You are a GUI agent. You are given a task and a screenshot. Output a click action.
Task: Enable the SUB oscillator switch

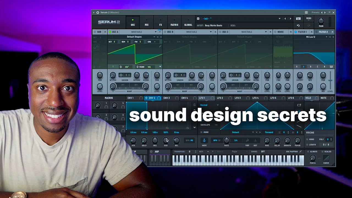click(95, 32)
